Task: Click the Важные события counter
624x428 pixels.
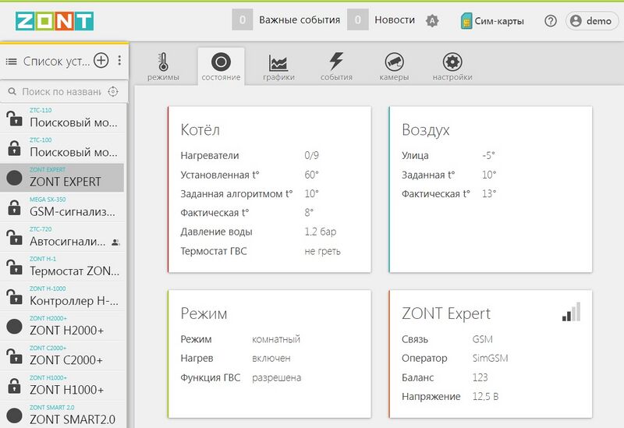Action: 243,20
